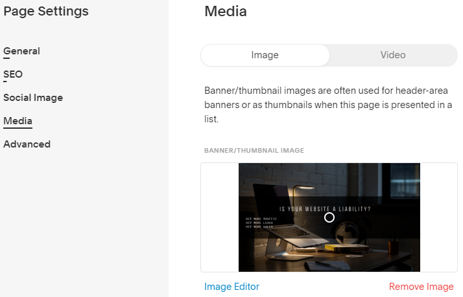Open the General settings section

[21, 51]
